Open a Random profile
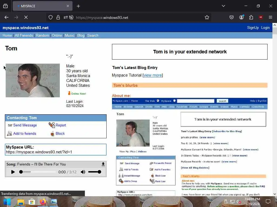Image resolution: width=277 pixels, height=207 pixels. 42,35
